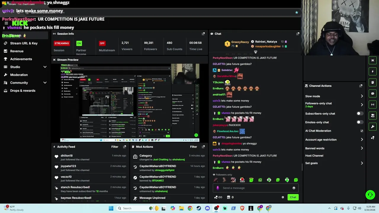Screen dimensions: 379x213
Task: Click the screen capture icon in right sidebar
Action: point(372,60)
